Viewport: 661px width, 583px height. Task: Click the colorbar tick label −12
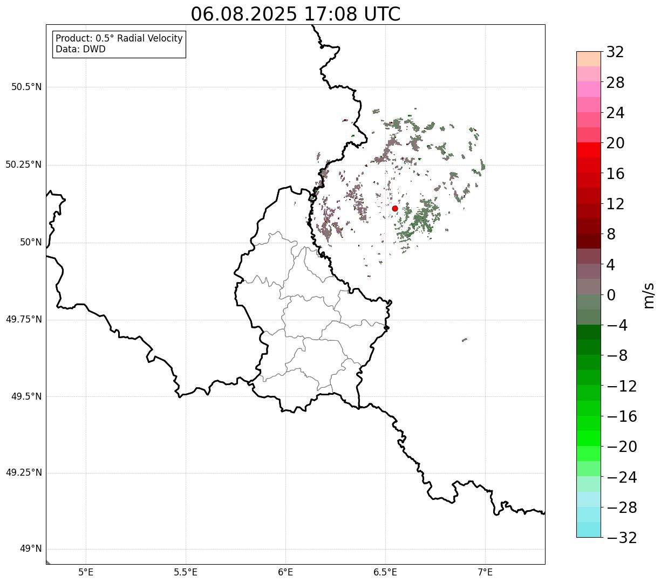(x=622, y=386)
